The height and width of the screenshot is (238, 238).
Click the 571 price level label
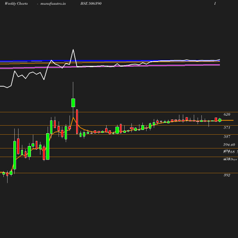pos(227,128)
